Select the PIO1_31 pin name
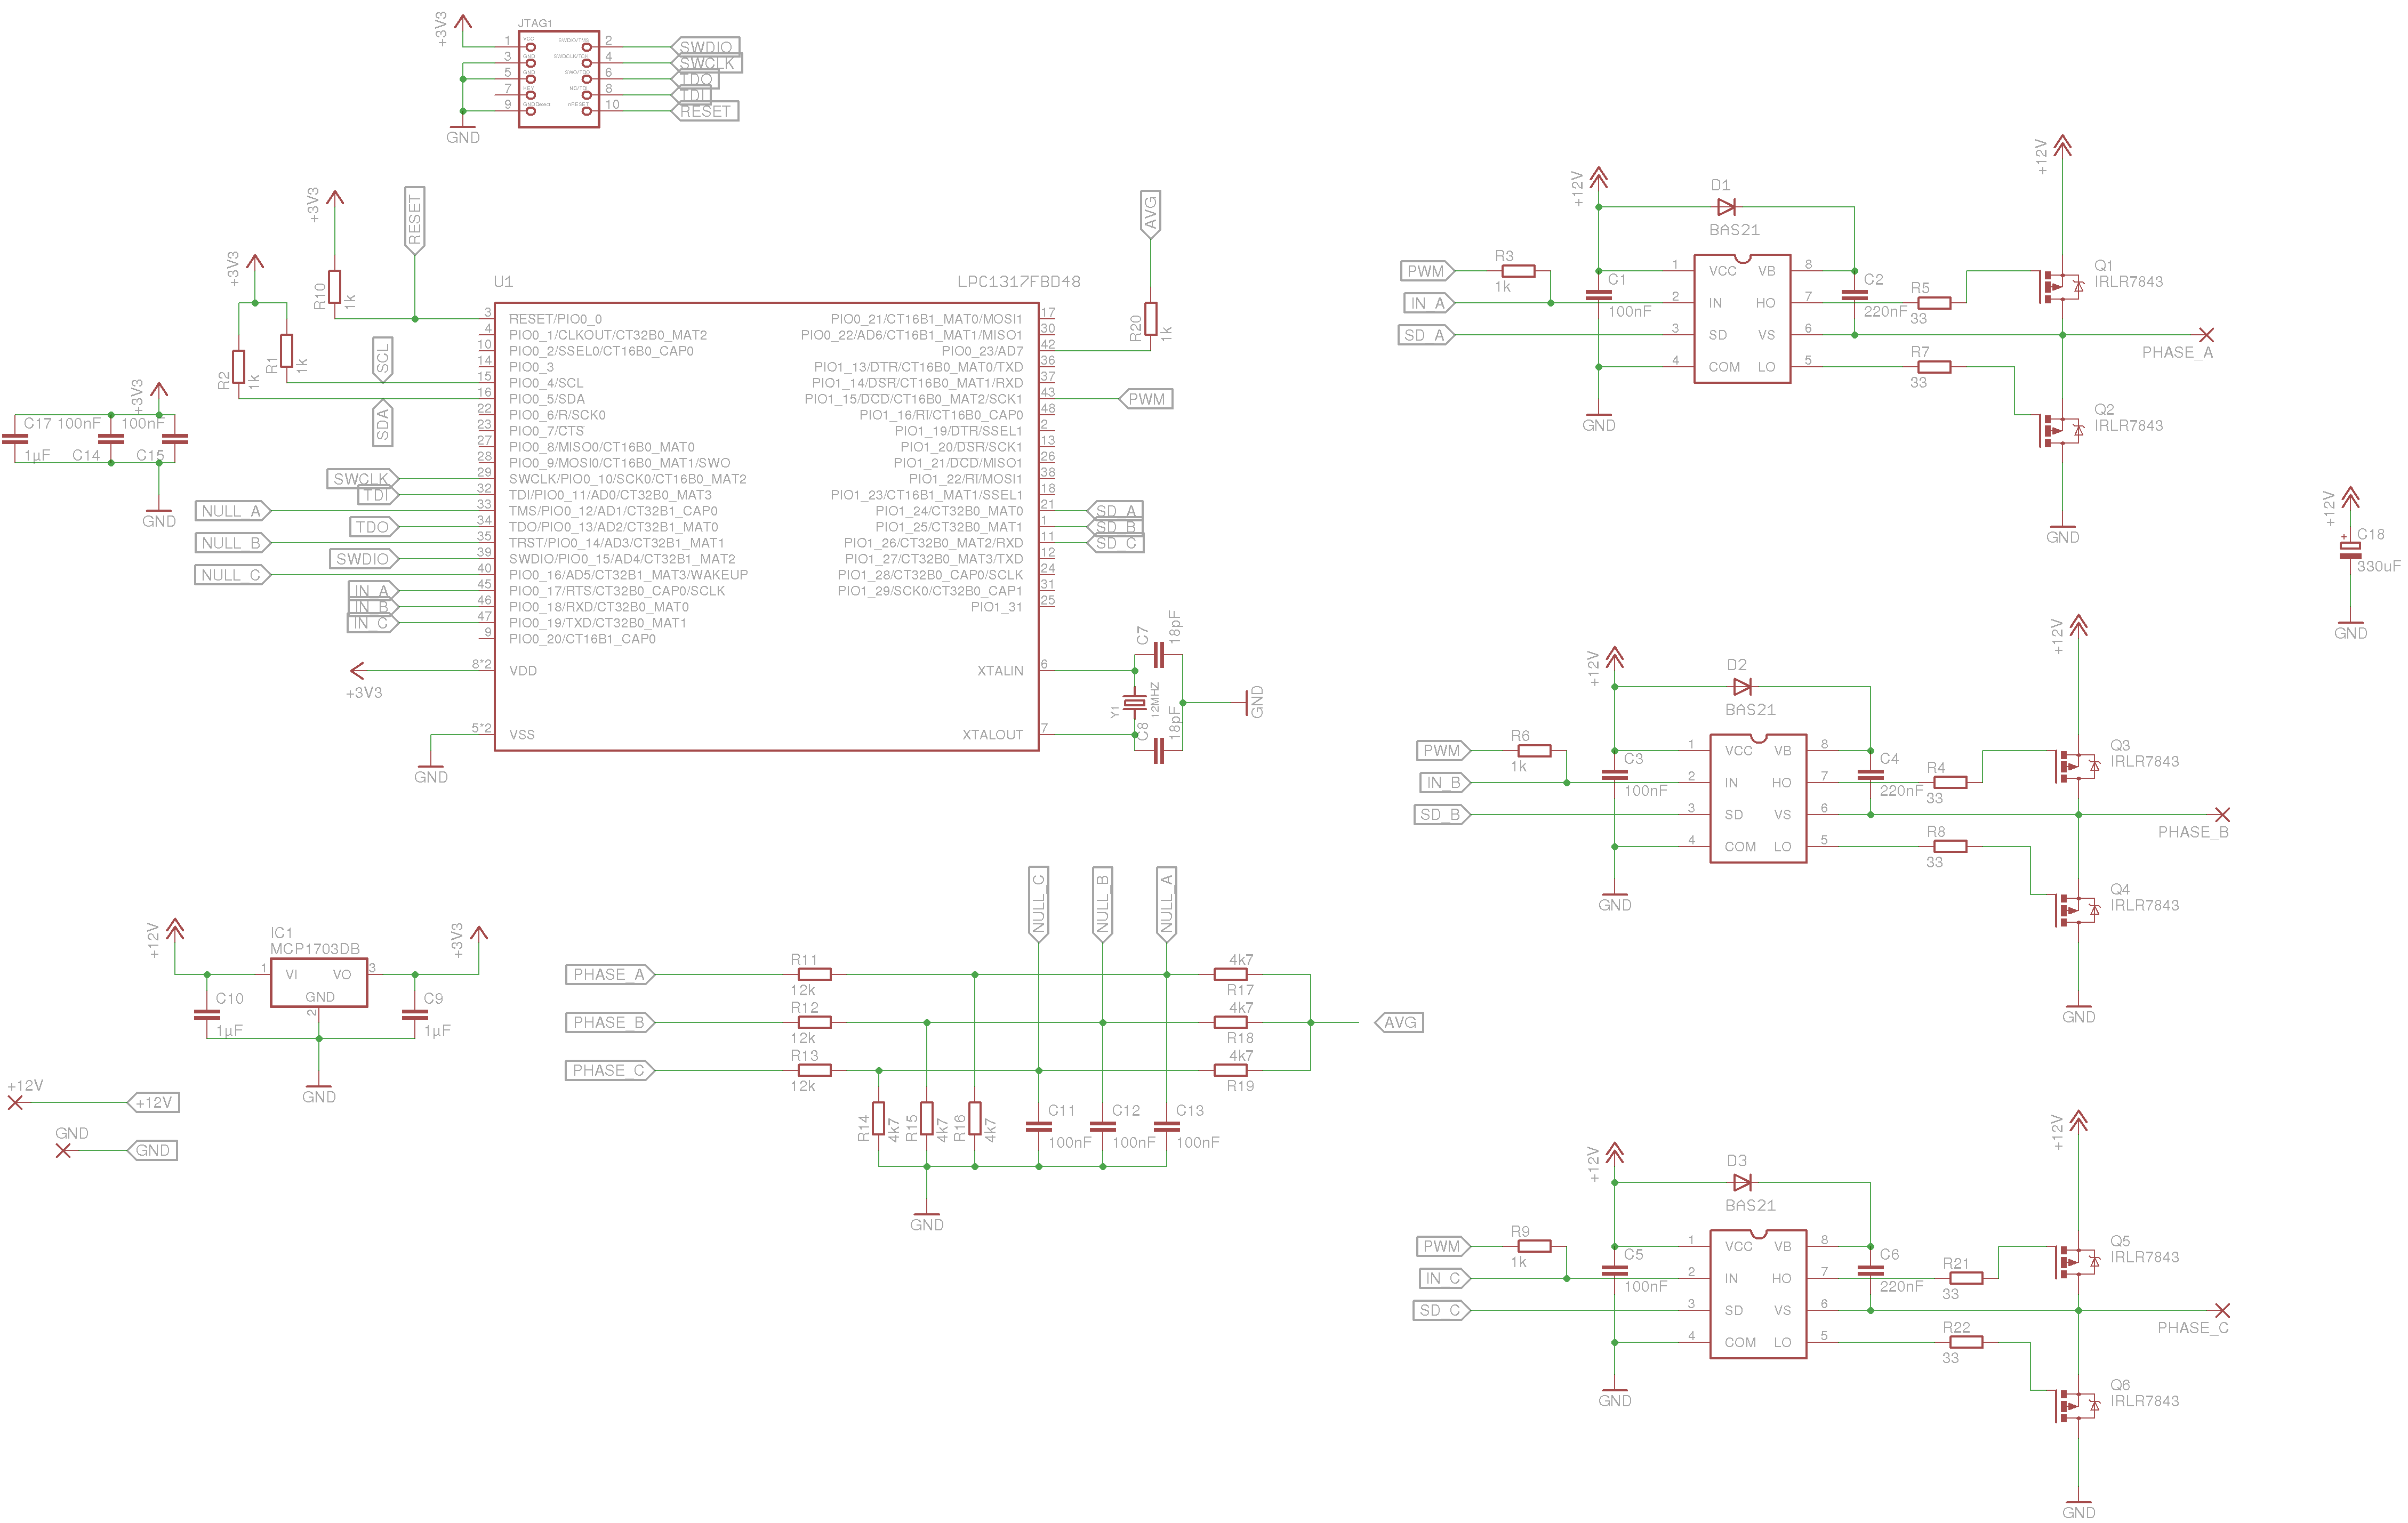This screenshot has width=2408, height=1523. 996,607
